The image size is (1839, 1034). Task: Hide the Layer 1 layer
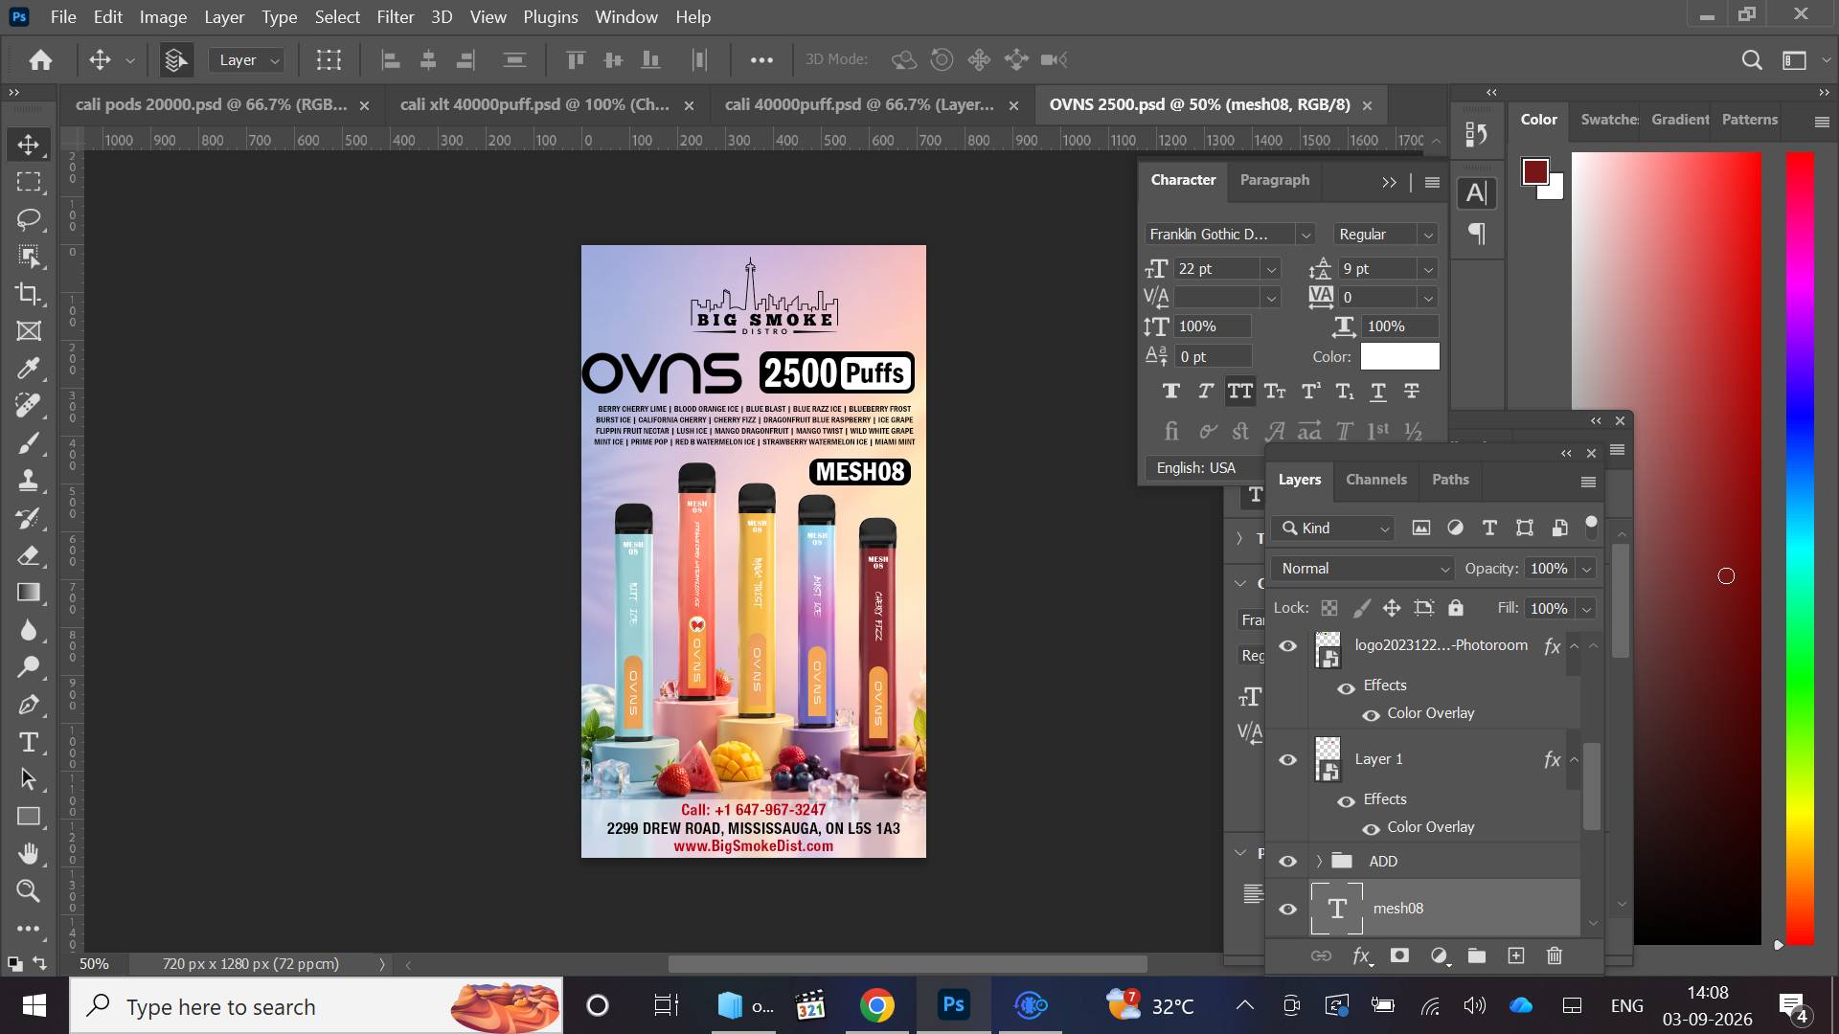[x=1287, y=759]
